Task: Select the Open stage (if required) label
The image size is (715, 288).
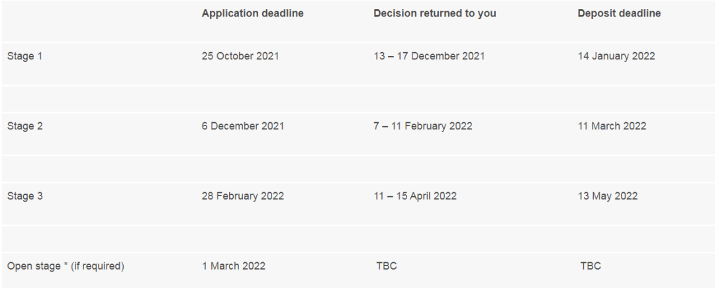Action: (65, 266)
